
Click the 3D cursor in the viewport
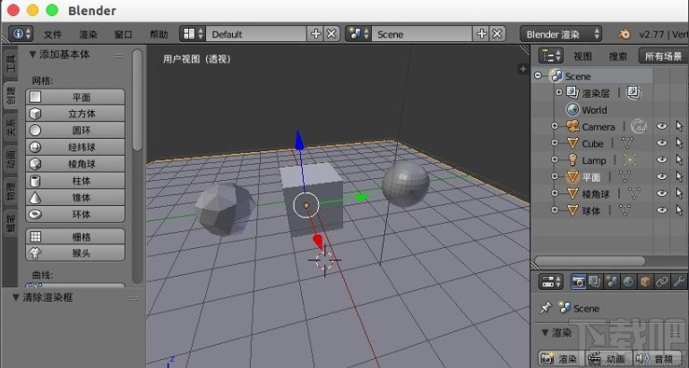tap(324, 261)
